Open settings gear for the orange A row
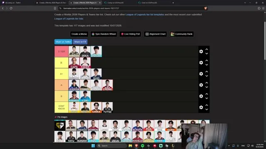This screenshot has height=149, width=266. 201,85
